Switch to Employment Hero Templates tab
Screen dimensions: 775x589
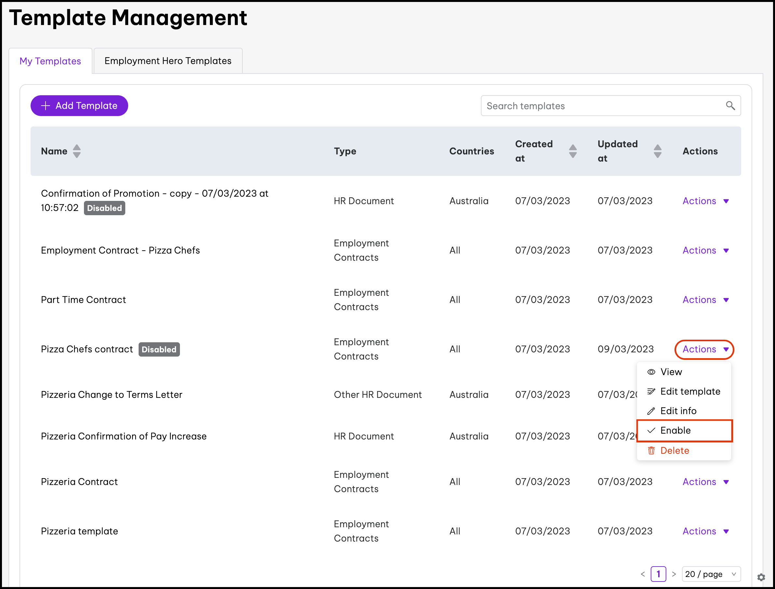pos(168,61)
